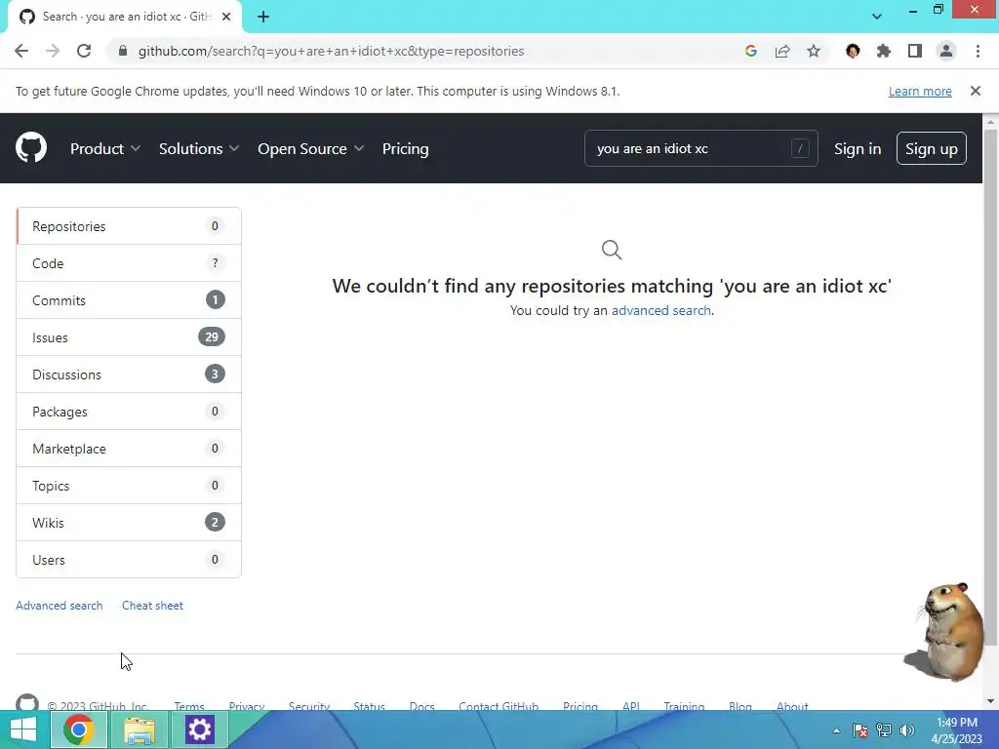This screenshot has height=749, width=999.
Task: Open the gear app in taskbar
Action: click(x=199, y=729)
